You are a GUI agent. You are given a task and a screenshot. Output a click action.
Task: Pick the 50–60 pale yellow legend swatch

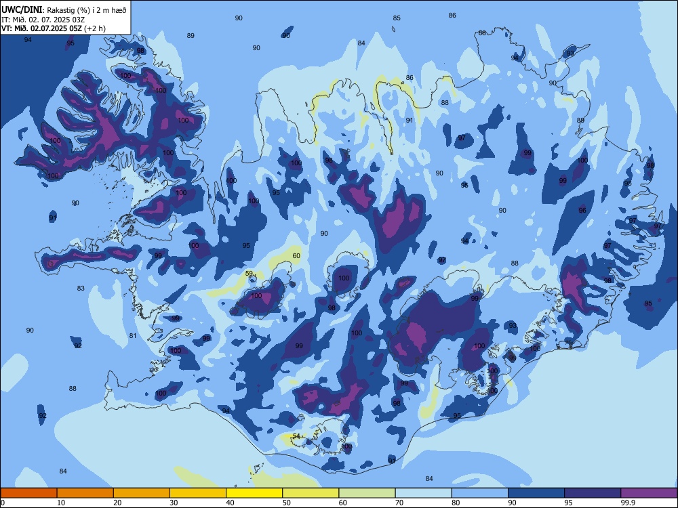311,493
